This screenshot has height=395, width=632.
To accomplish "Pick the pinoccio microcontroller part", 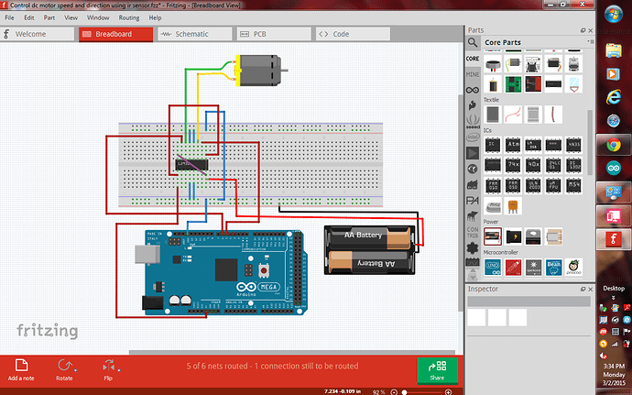I will 573,267.
